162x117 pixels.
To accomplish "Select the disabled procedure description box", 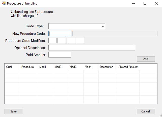I will [x=115, y=34].
